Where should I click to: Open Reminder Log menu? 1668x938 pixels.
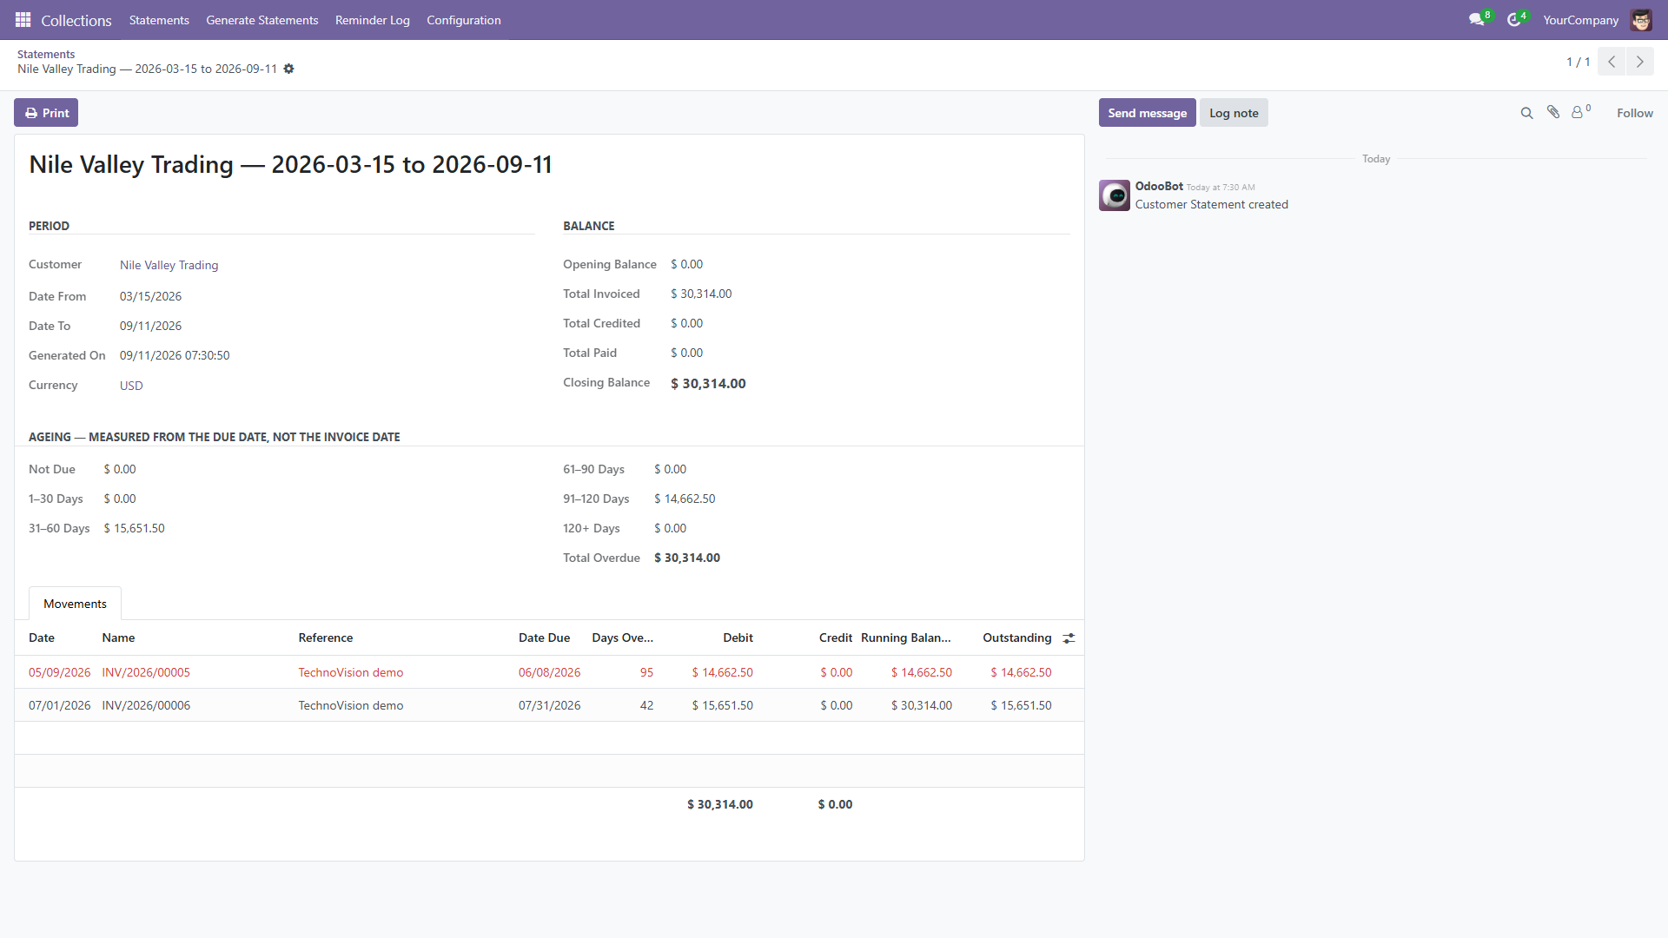coord(372,20)
